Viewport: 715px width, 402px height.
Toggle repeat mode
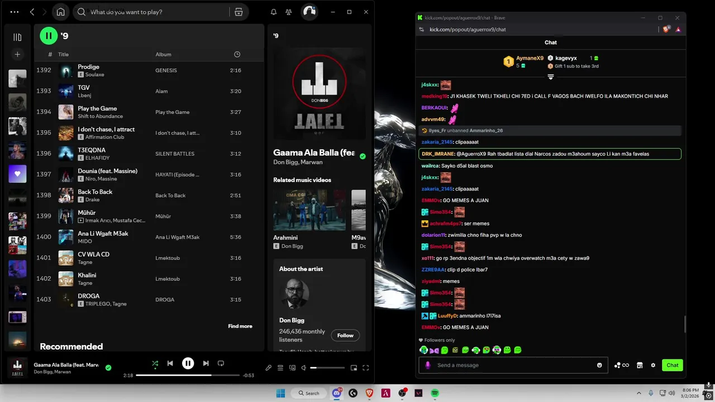(x=221, y=363)
